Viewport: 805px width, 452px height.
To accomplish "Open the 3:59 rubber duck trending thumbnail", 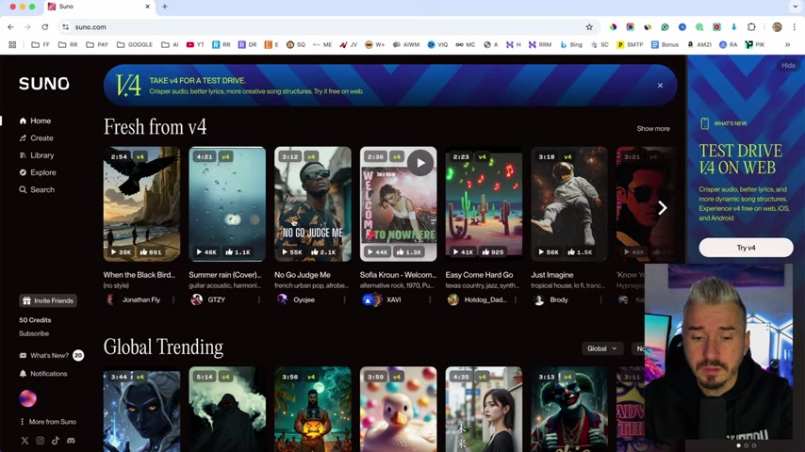I will [x=399, y=410].
